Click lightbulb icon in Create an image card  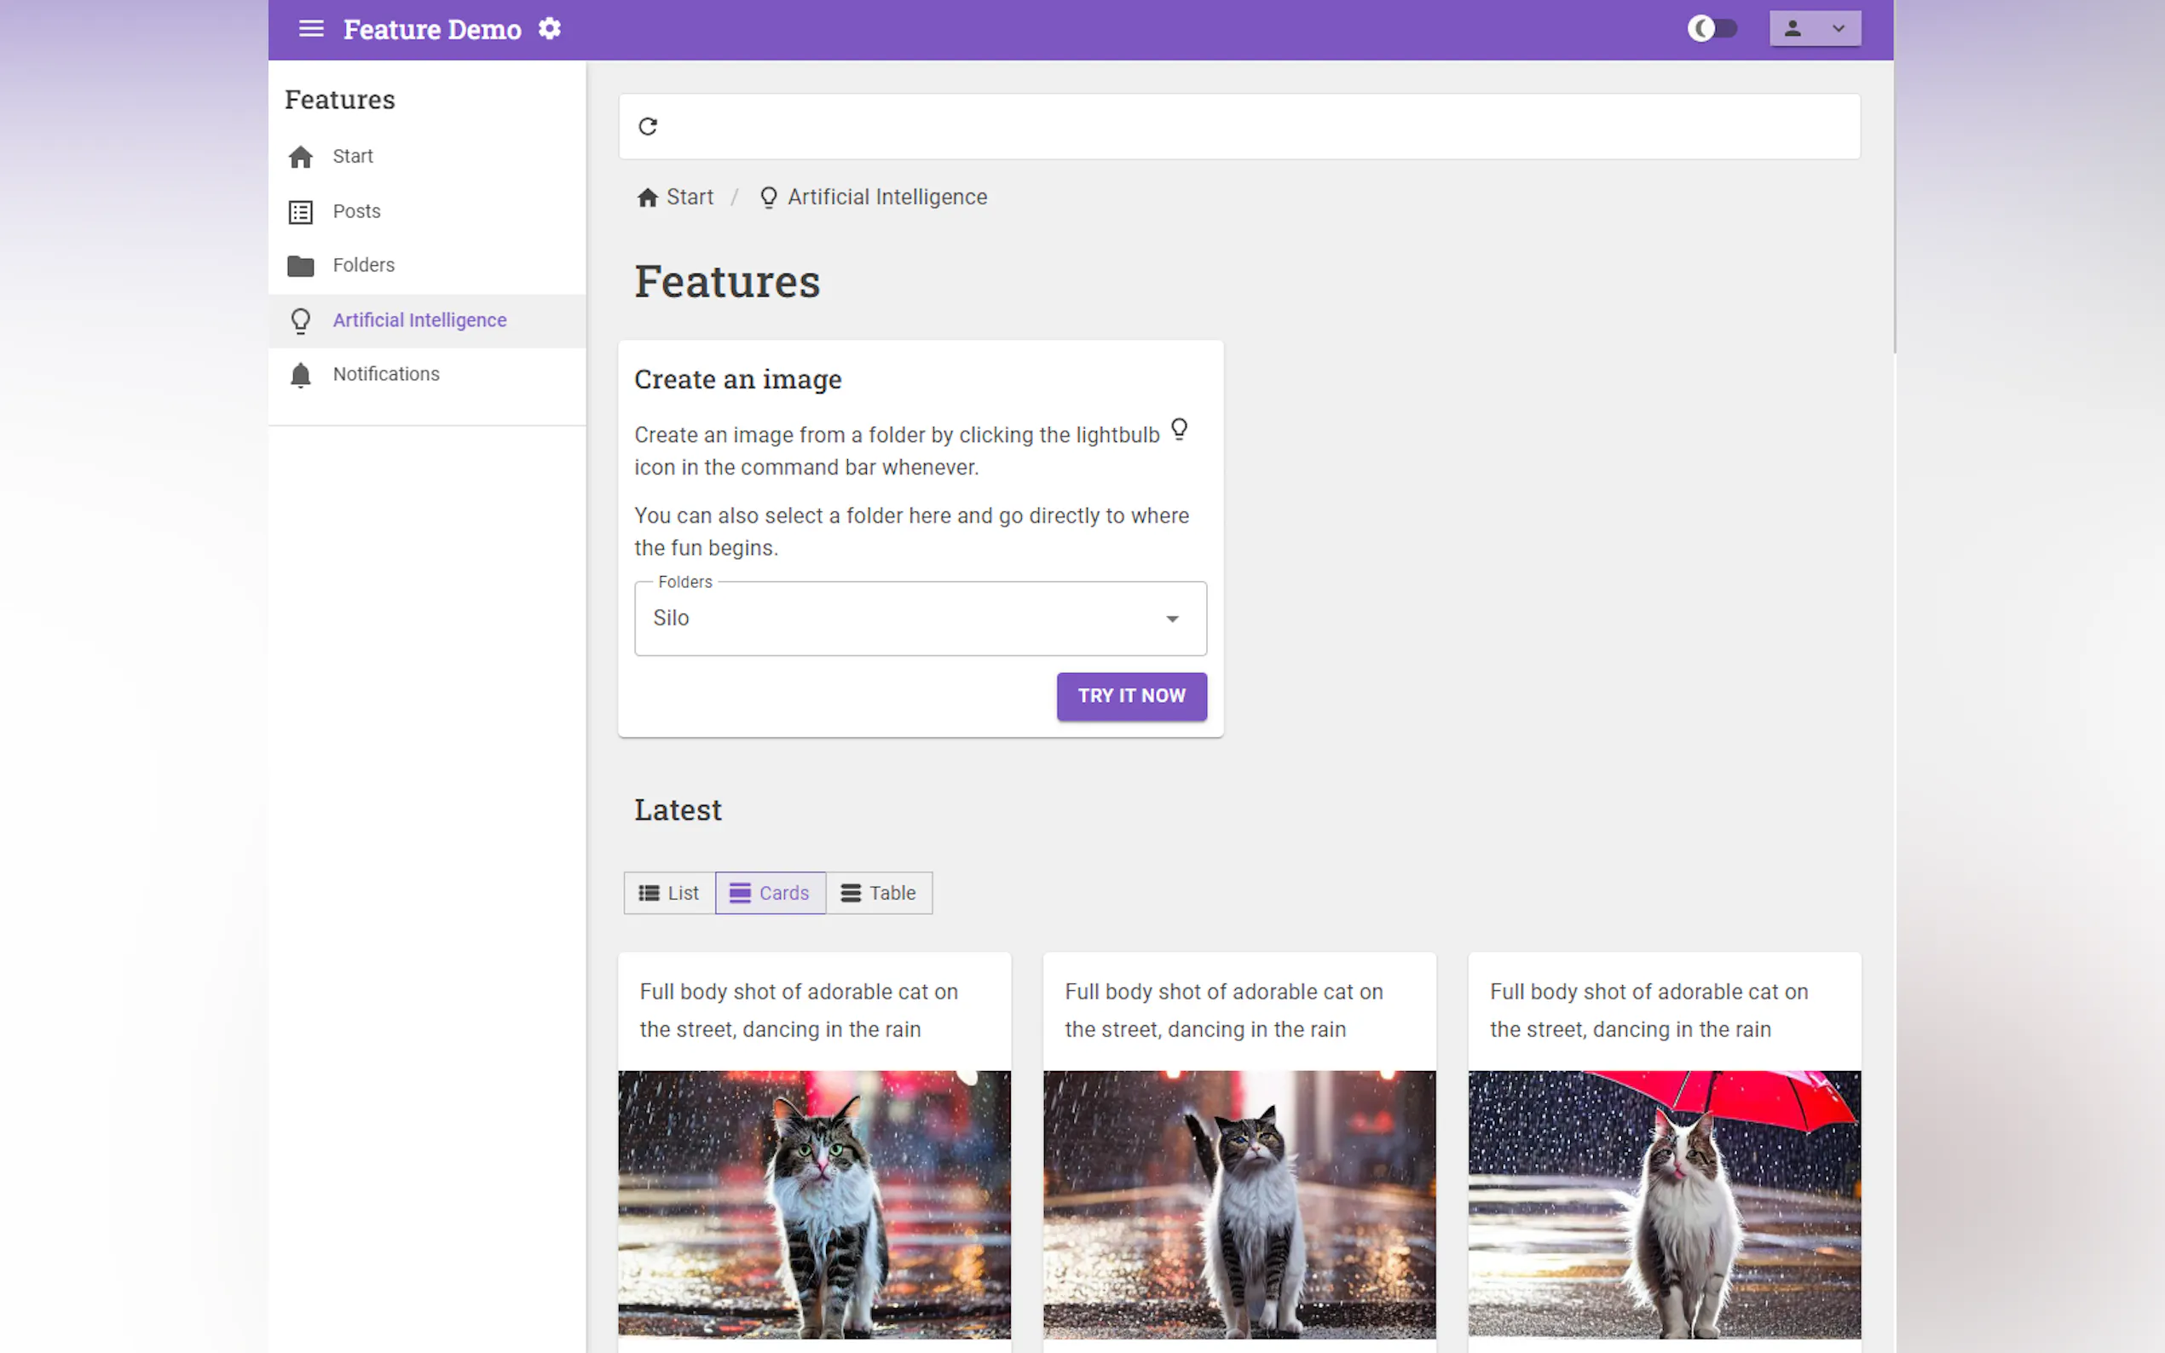1179,429
